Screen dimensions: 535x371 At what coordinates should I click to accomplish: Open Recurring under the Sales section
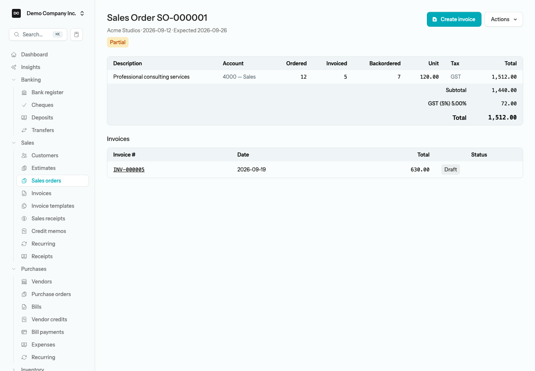(53, 244)
